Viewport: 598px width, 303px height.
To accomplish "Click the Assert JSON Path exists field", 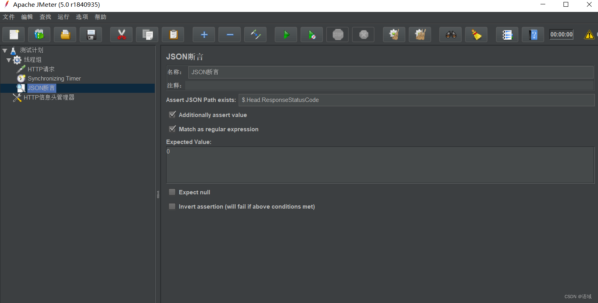I will click(x=416, y=100).
